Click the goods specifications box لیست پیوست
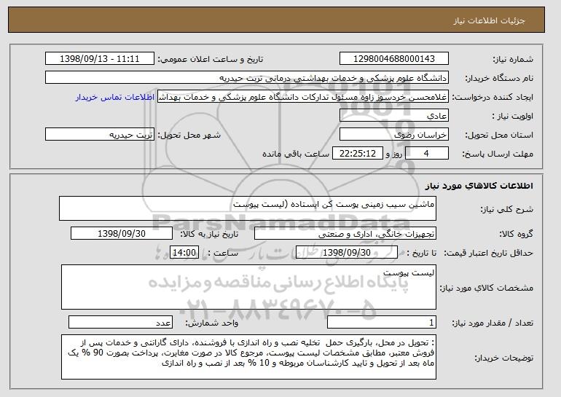561x397 pixels. click(248, 287)
